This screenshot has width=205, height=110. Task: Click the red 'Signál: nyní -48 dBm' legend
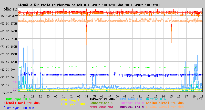point(22,103)
